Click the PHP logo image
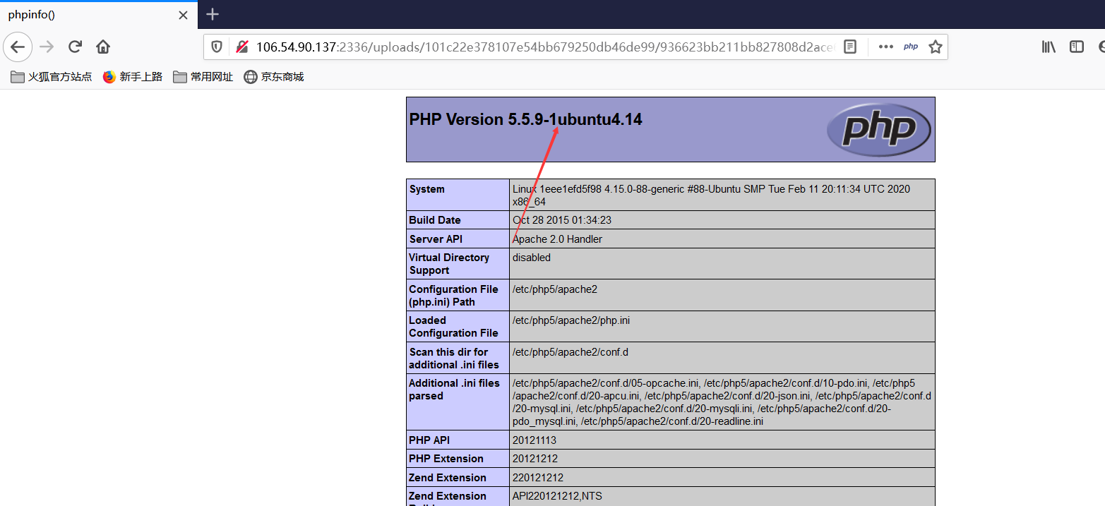 (878, 129)
